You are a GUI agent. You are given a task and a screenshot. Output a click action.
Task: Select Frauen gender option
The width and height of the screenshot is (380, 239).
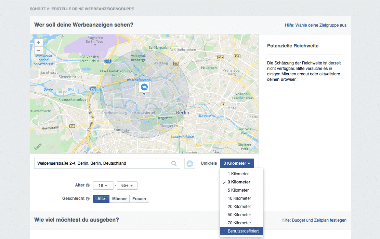(139, 199)
